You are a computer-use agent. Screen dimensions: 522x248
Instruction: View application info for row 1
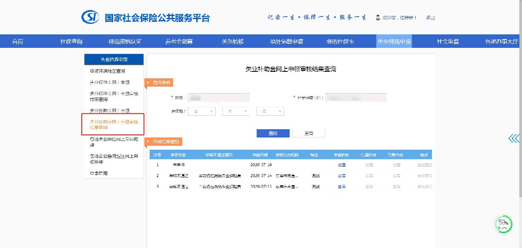[341, 165]
